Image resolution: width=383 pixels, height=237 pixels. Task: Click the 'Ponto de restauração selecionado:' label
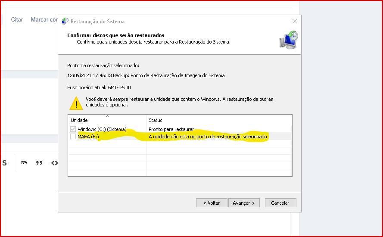click(103, 65)
